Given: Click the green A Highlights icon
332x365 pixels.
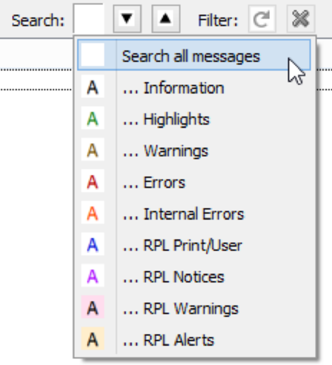Looking at the screenshot, I should (93, 120).
